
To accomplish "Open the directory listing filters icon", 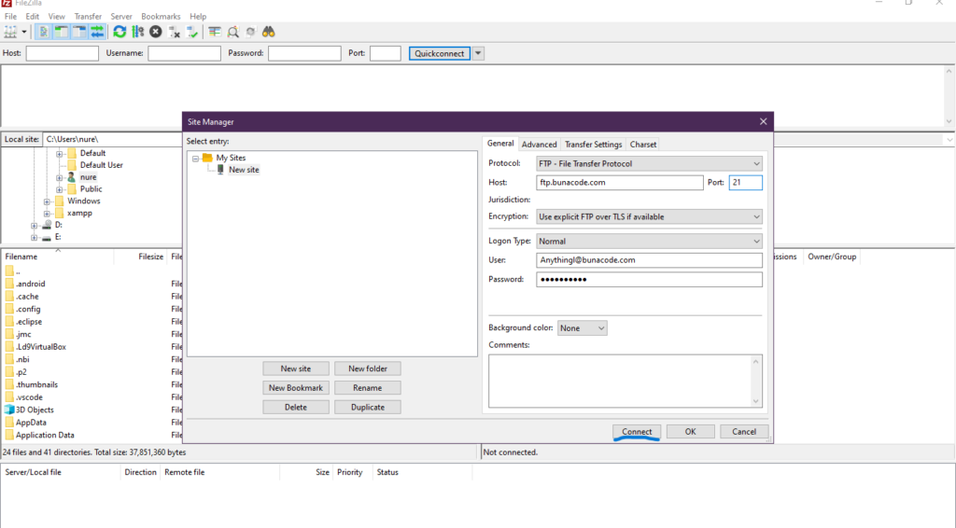I will (215, 32).
